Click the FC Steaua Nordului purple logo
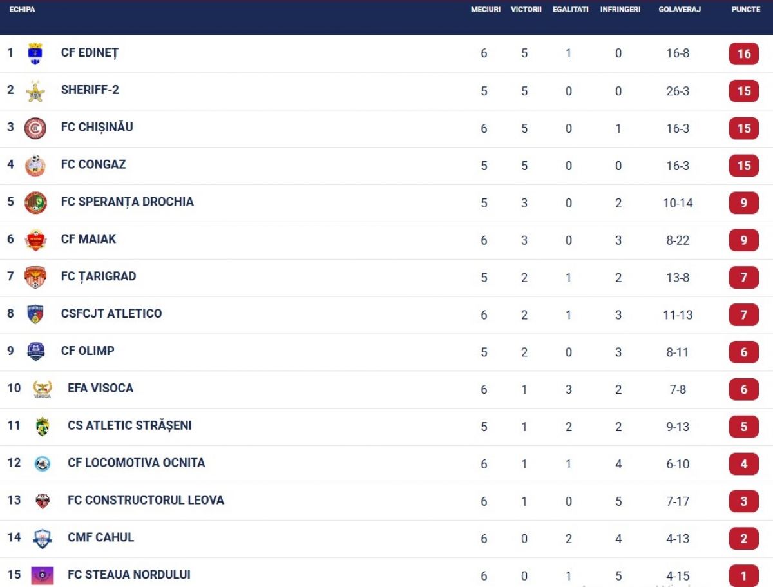773x587 pixels. coord(43,575)
